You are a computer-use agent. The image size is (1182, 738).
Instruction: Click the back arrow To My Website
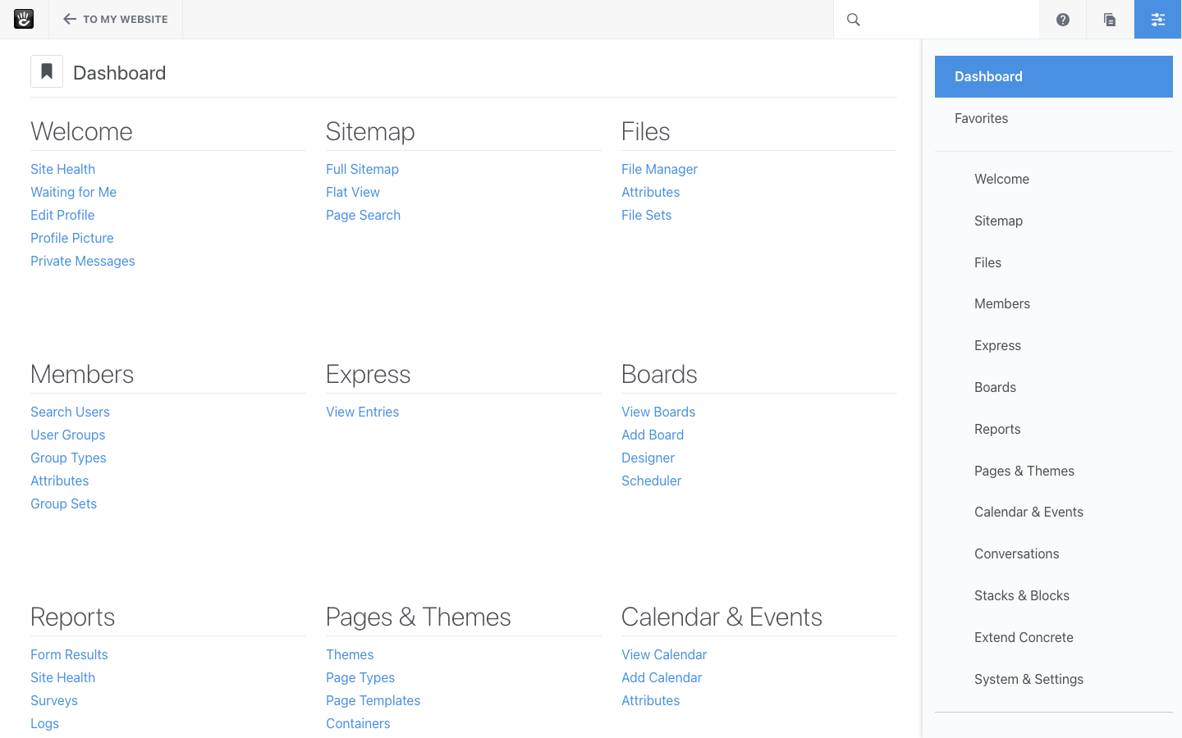click(x=70, y=19)
